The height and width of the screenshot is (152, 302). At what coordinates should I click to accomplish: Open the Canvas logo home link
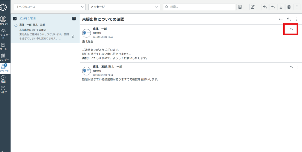tap(3, 7)
